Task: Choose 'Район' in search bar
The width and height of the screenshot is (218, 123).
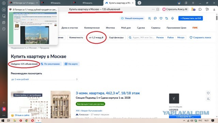Action: [x=170, y=38]
